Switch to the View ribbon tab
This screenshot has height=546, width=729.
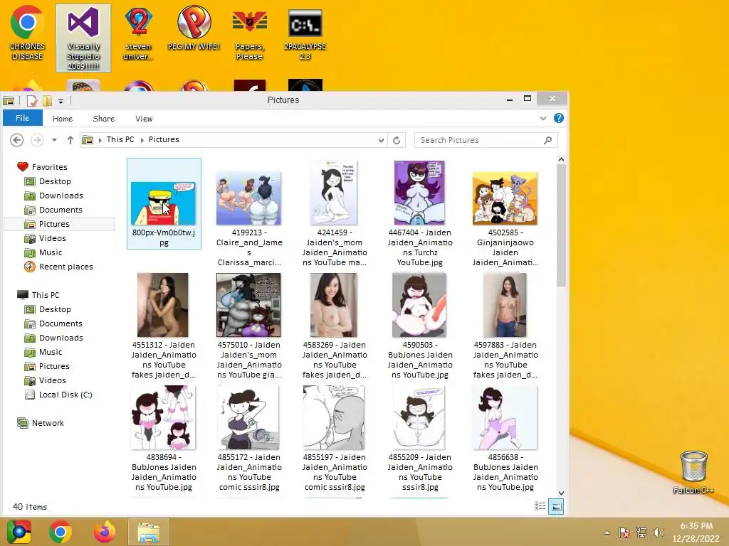[x=144, y=119]
